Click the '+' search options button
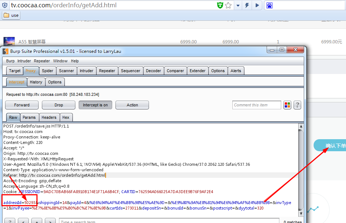 click(x=37, y=222)
